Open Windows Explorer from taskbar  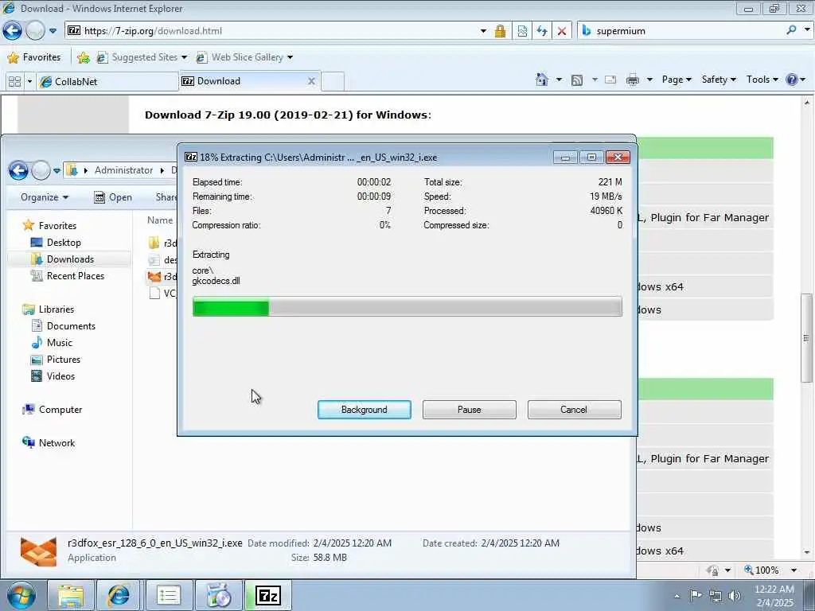click(x=71, y=595)
